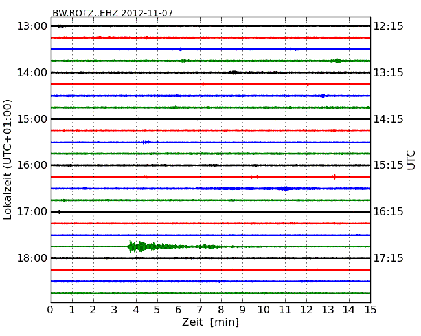Viewport: 421px width, 336px height.
Task: Click the 4 minute tick label
Action: tap(136, 310)
